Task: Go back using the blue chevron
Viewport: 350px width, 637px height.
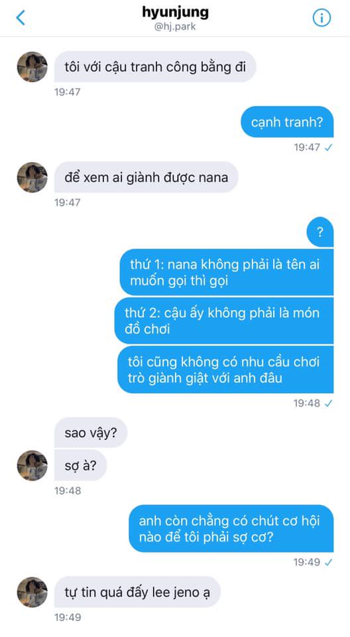Action: (21, 17)
